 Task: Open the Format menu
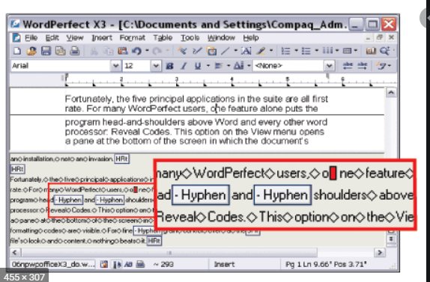tap(132, 37)
